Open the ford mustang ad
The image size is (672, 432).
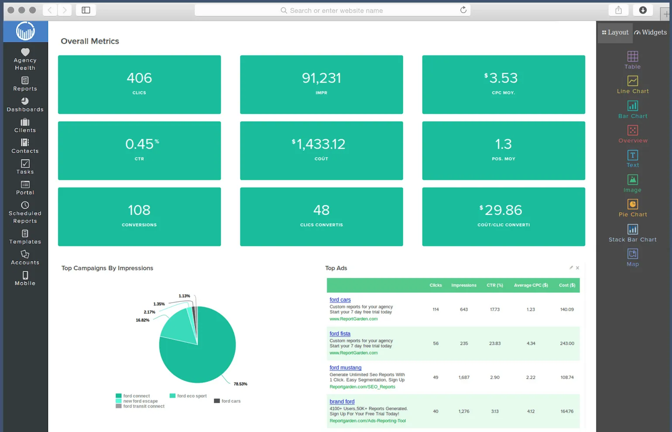[x=345, y=367]
